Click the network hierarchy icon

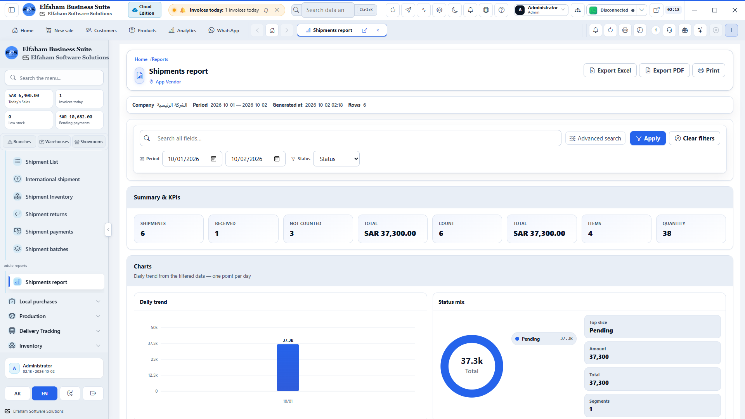point(578,10)
